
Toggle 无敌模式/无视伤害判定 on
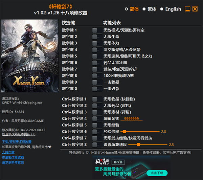pyautogui.click(x=97, y=30)
